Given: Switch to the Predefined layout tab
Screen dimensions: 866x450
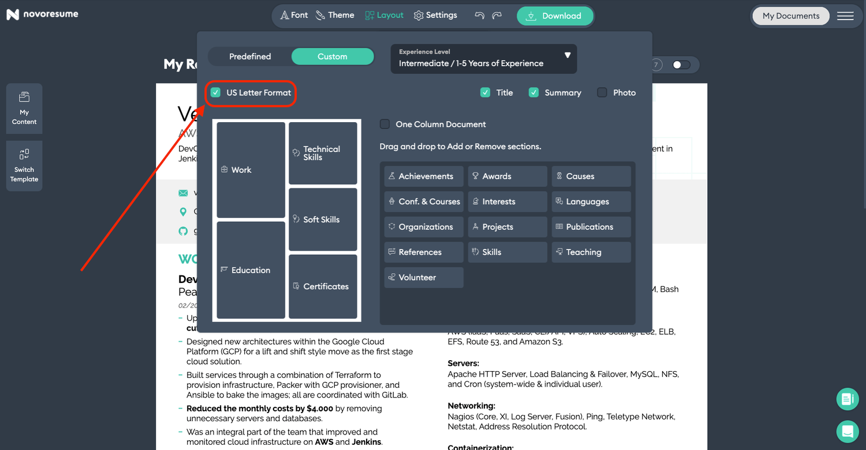Looking at the screenshot, I should click(250, 56).
